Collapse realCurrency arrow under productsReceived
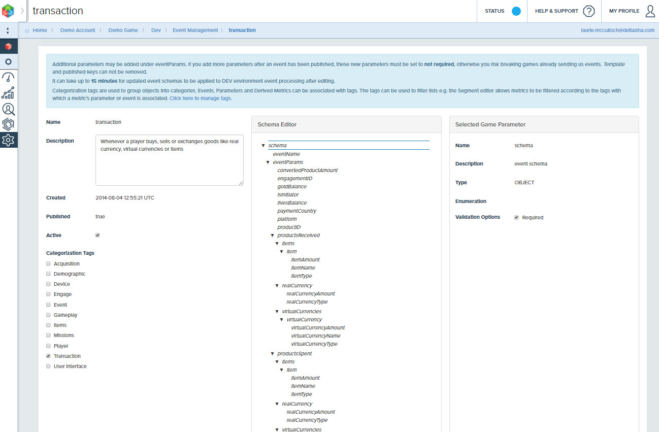659x432 pixels. 277,286
